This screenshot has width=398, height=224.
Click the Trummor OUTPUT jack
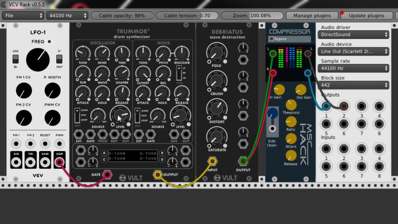click(158, 175)
